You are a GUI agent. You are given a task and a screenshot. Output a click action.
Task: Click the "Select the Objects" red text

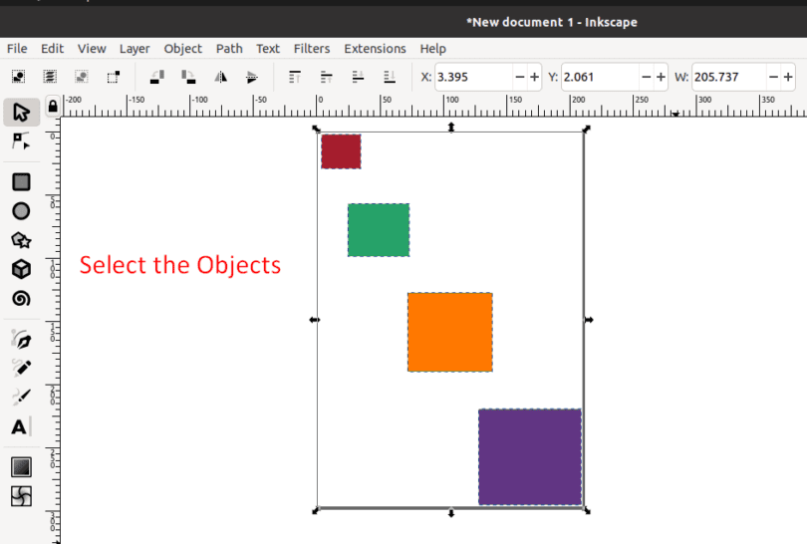click(180, 265)
